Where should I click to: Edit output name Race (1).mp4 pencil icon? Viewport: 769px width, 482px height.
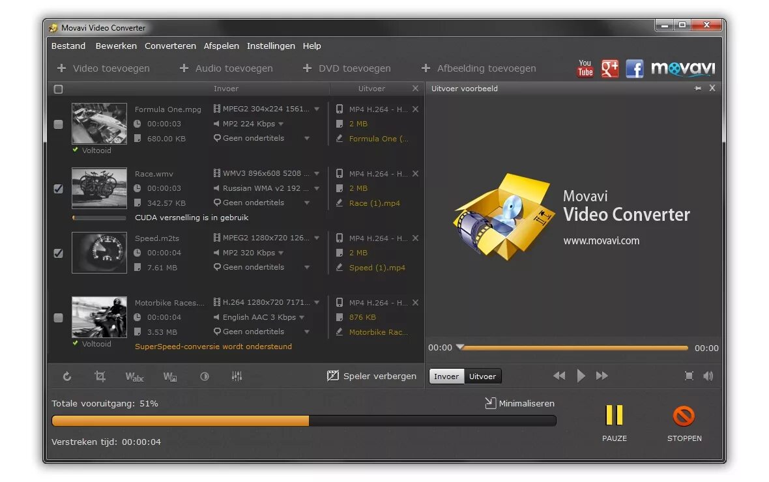(339, 203)
